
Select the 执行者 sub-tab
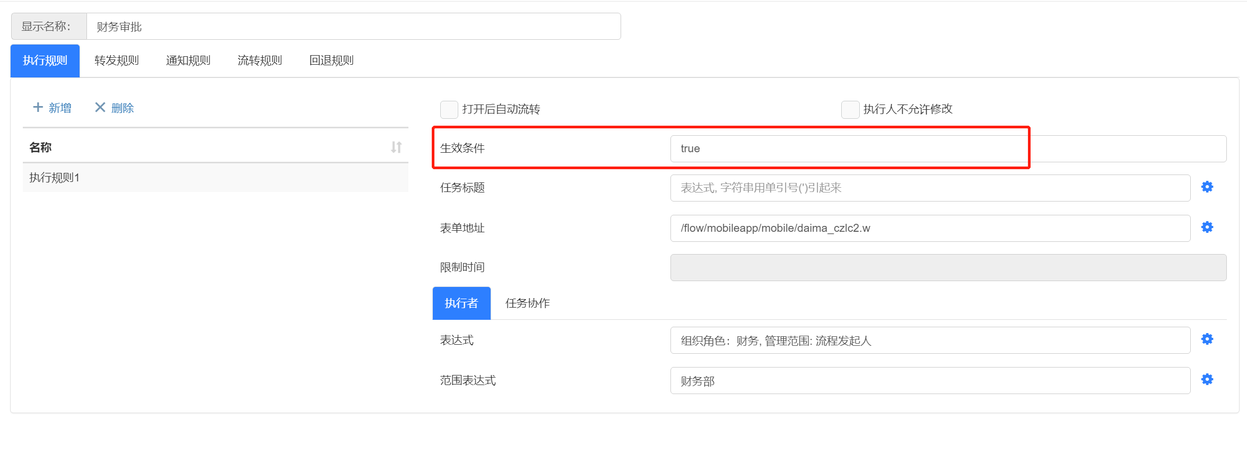(461, 303)
